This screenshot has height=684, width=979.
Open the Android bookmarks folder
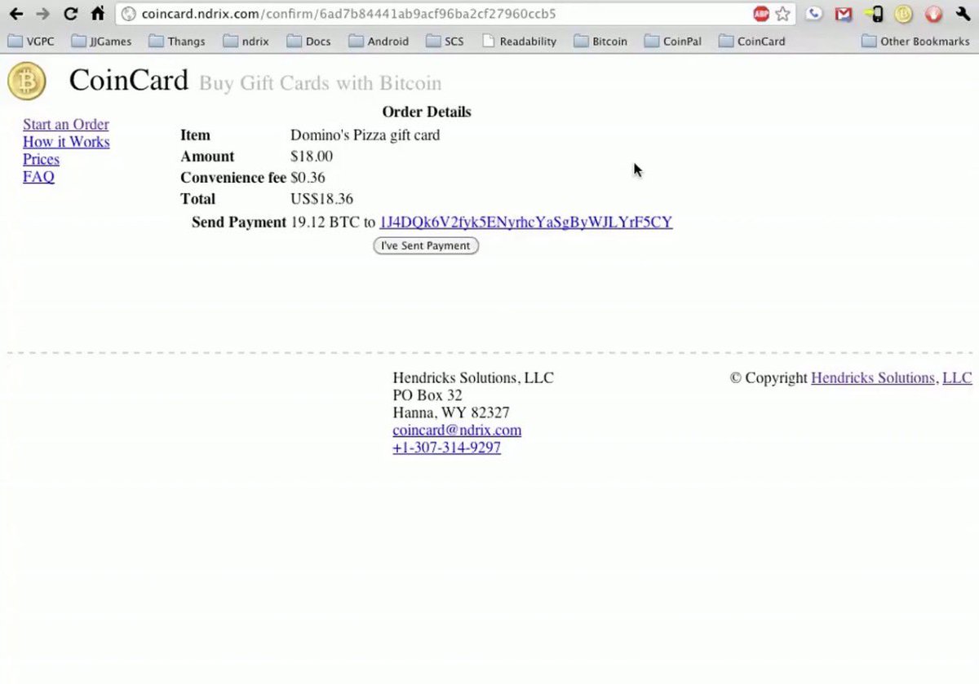point(379,41)
